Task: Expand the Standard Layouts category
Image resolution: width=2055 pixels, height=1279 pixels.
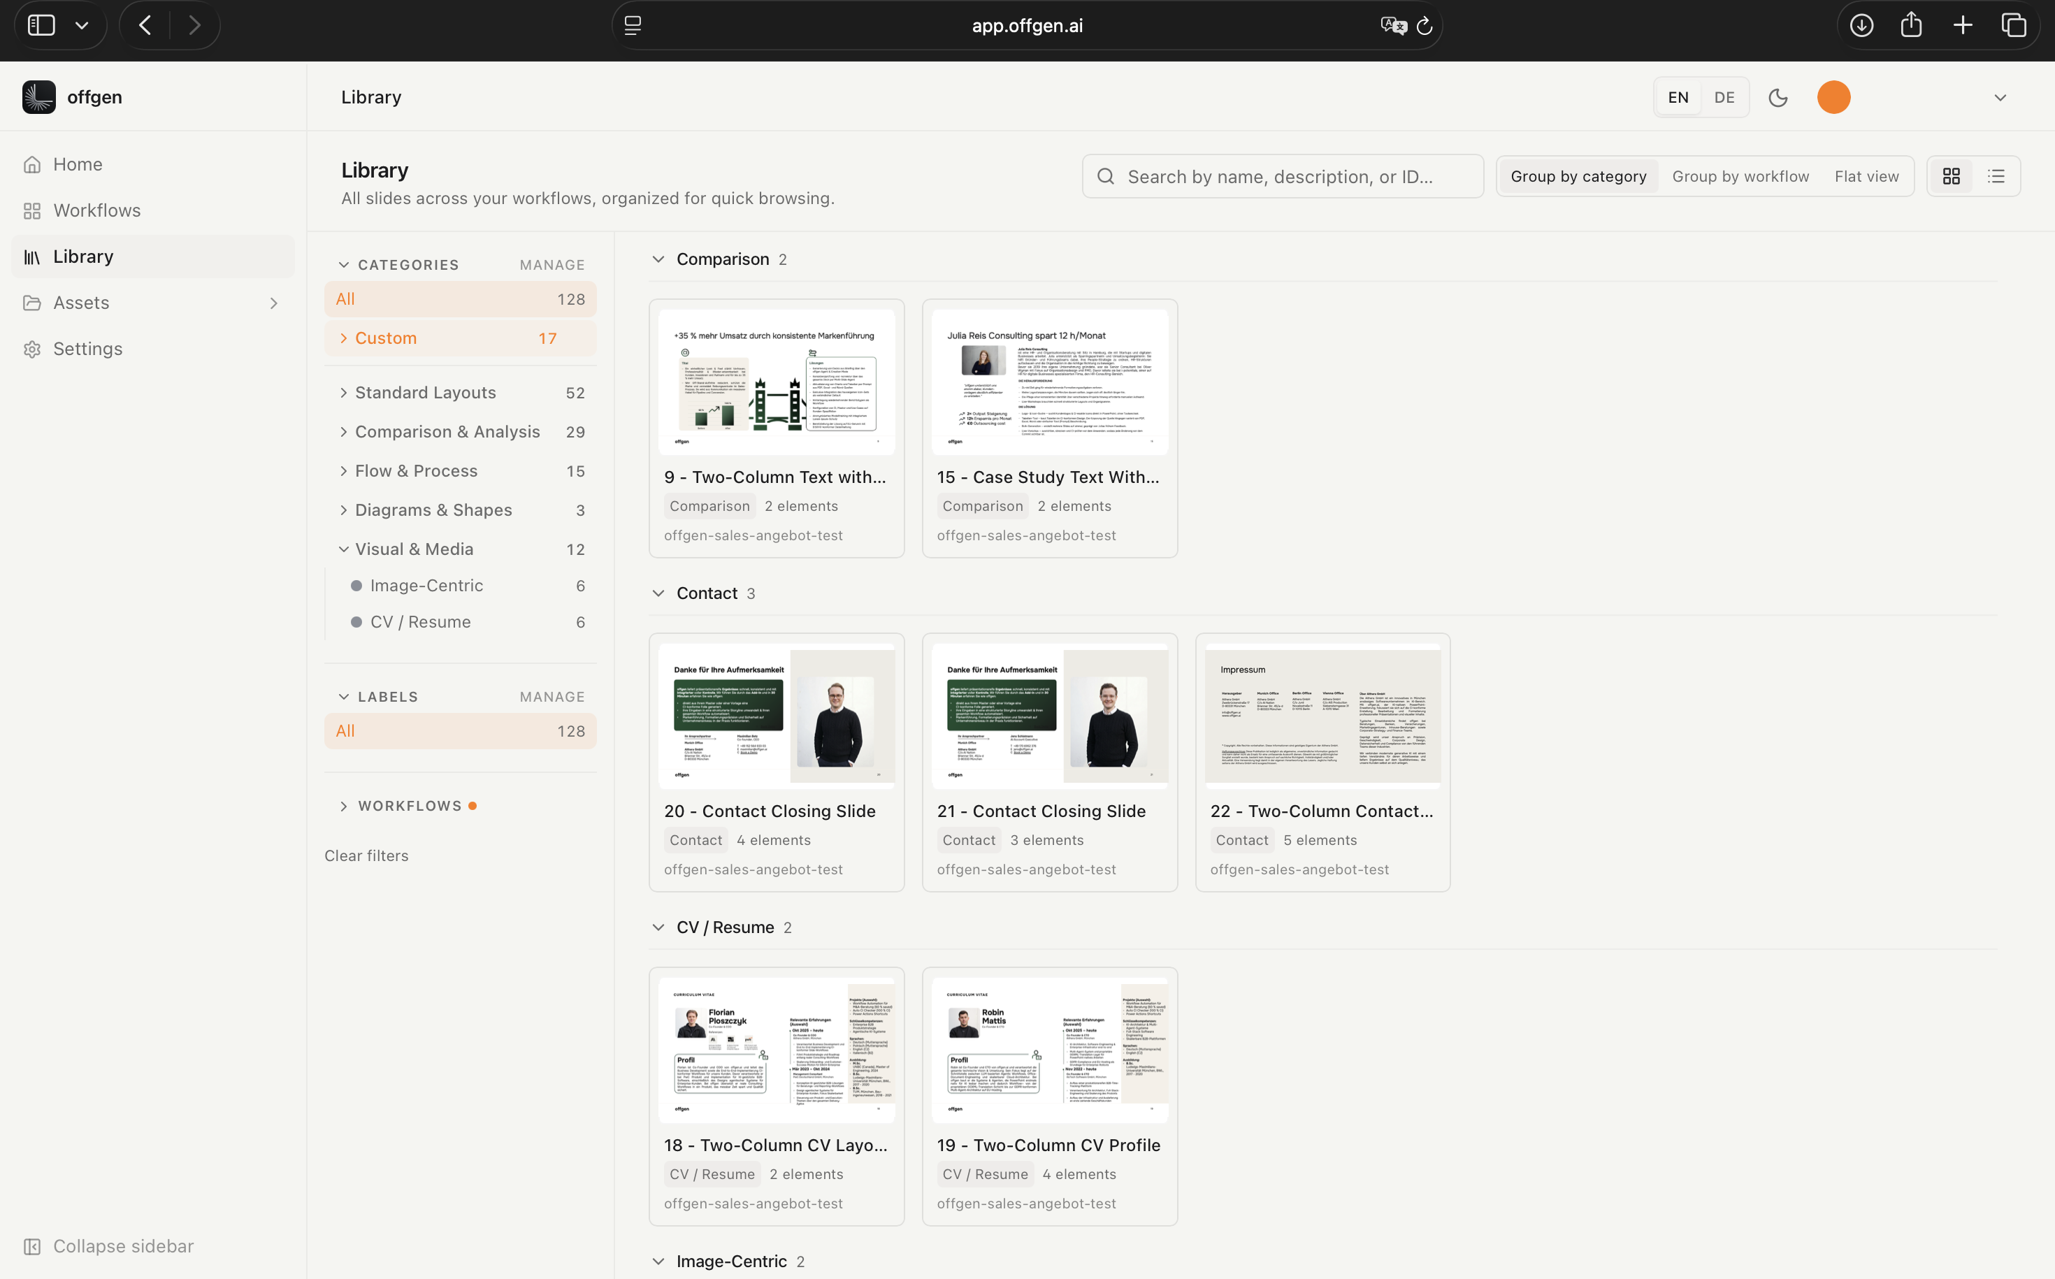Action: (343, 393)
